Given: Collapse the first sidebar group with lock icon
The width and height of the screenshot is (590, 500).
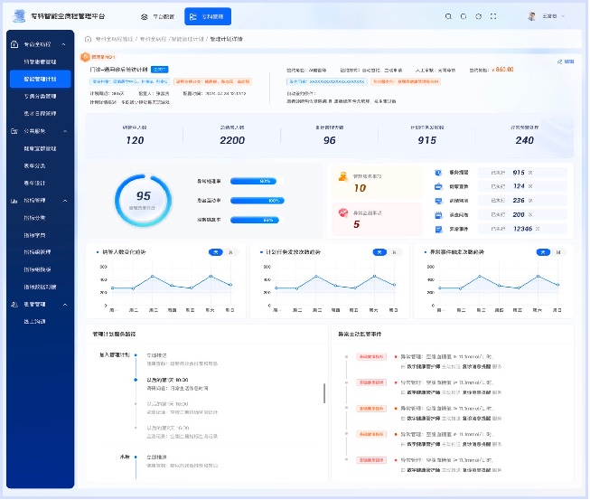Looking at the screenshot, I should tap(64, 44).
